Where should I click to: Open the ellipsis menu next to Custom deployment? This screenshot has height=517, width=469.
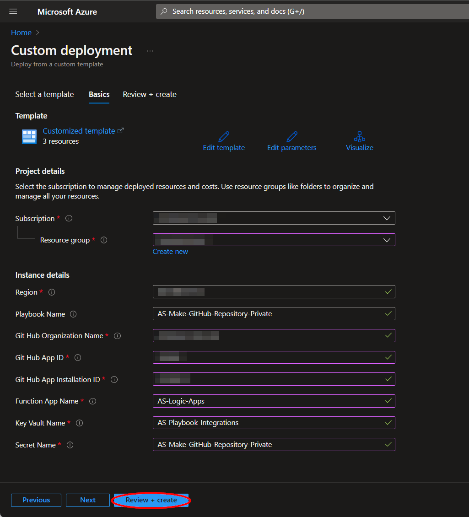pyautogui.click(x=150, y=51)
